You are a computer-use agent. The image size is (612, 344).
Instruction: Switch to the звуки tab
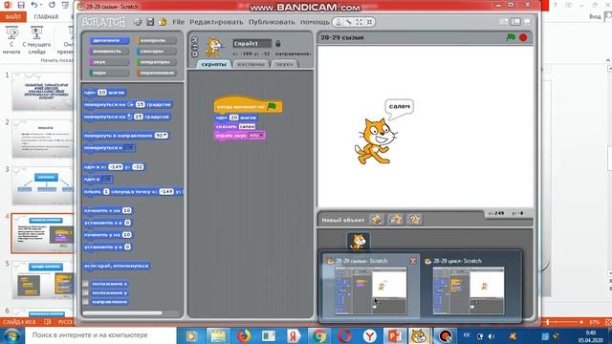(284, 64)
